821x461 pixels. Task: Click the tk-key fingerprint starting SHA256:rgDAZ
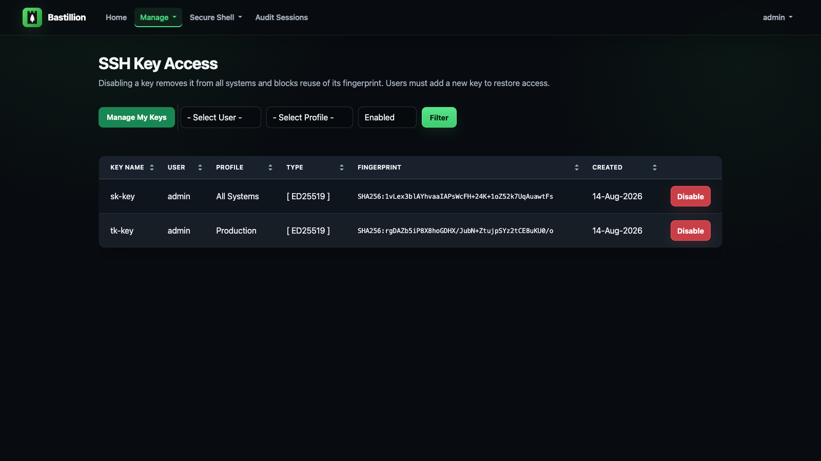[x=455, y=230]
